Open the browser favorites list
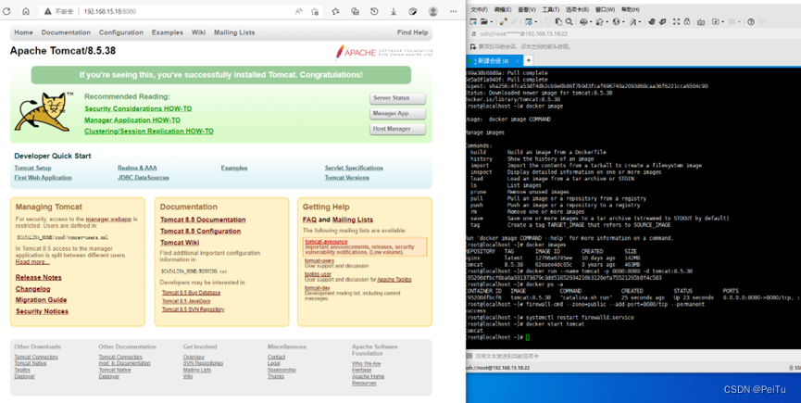Image resolution: width=801 pixels, height=403 pixels. click(x=335, y=11)
